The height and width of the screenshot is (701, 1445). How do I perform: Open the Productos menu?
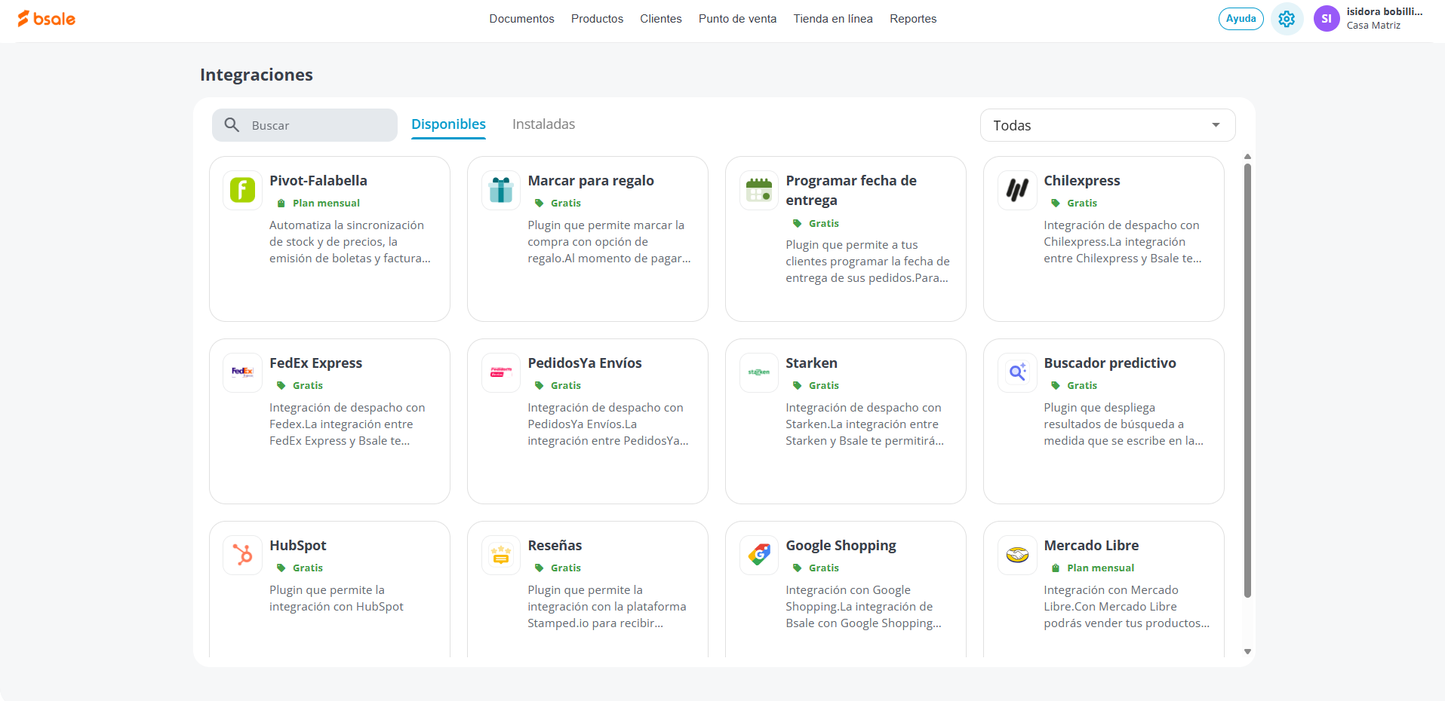[597, 19]
